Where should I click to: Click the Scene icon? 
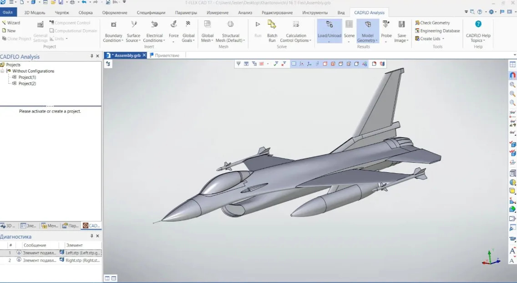349,25
